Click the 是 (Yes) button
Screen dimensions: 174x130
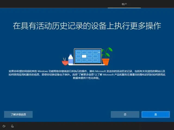click(156, 114)
